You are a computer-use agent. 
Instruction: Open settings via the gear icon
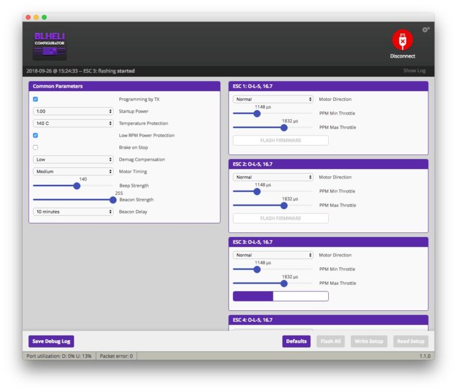[426, 30]
